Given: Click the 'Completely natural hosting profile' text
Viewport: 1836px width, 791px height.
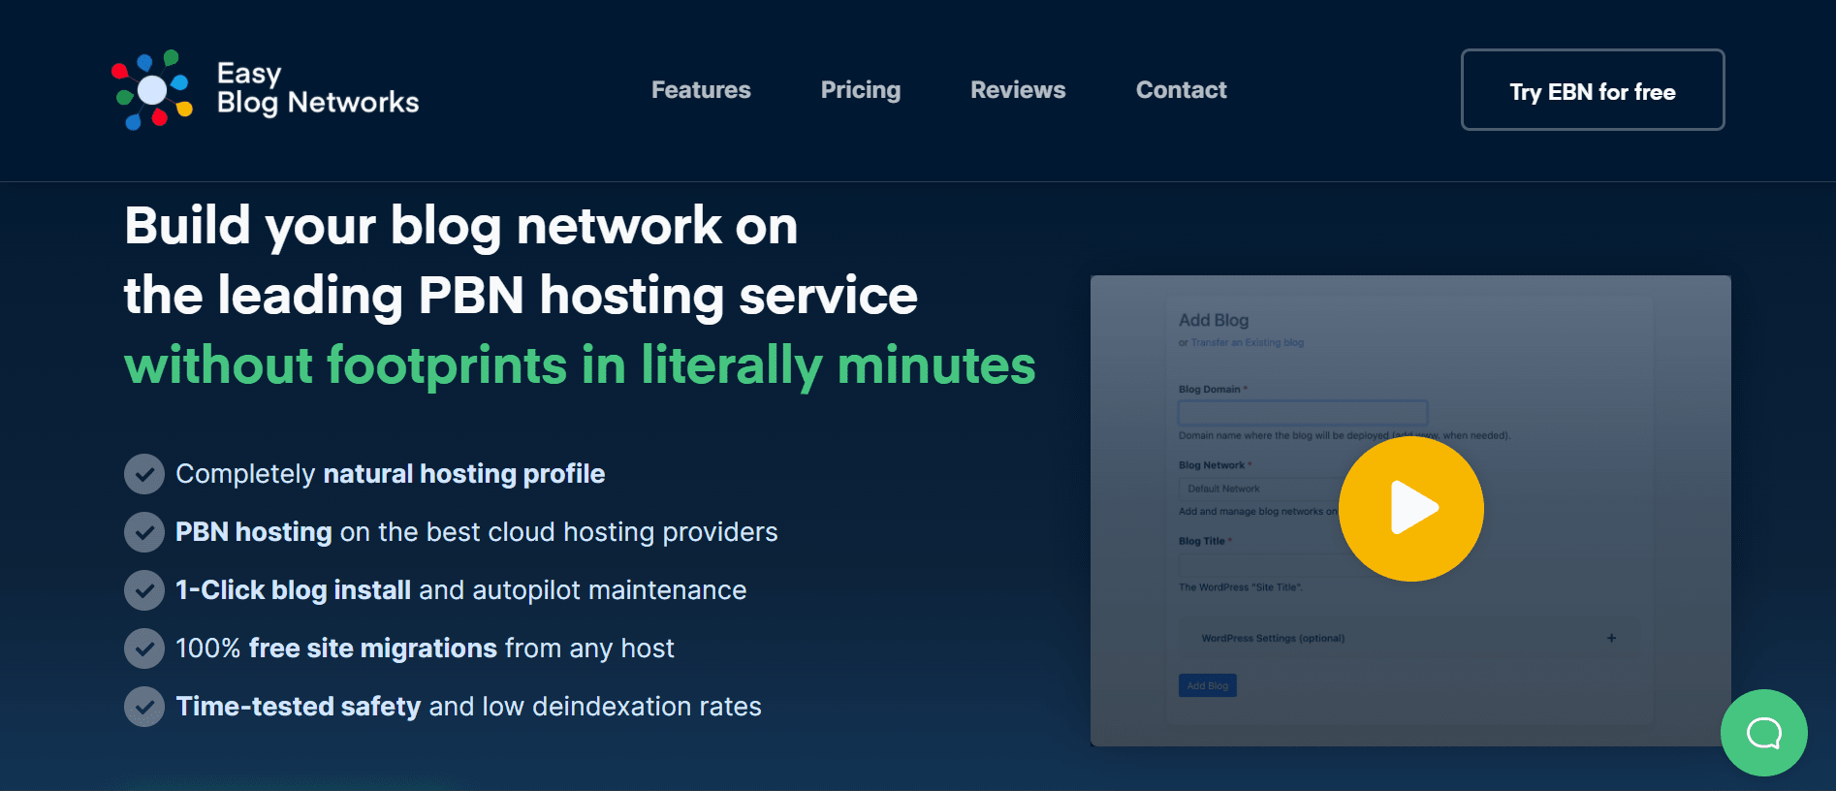Looking at the screenshot, I should coord(391,474).
